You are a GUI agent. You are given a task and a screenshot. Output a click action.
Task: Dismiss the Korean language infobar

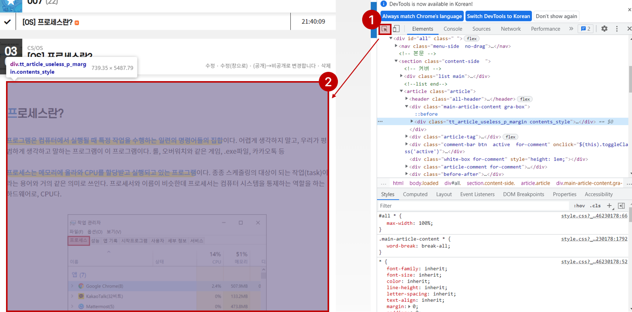(629, 9)
